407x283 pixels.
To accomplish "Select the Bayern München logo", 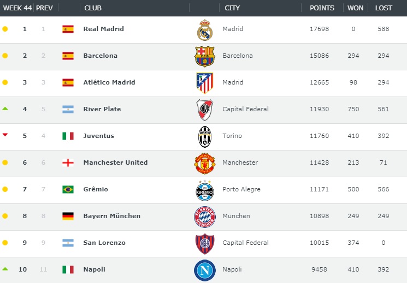I will click(x=205, y=217).
